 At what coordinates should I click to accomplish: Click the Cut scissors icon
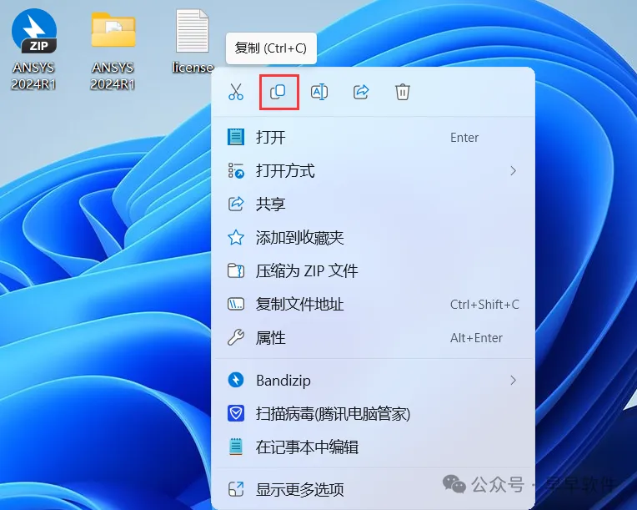[x=236, y=92]
